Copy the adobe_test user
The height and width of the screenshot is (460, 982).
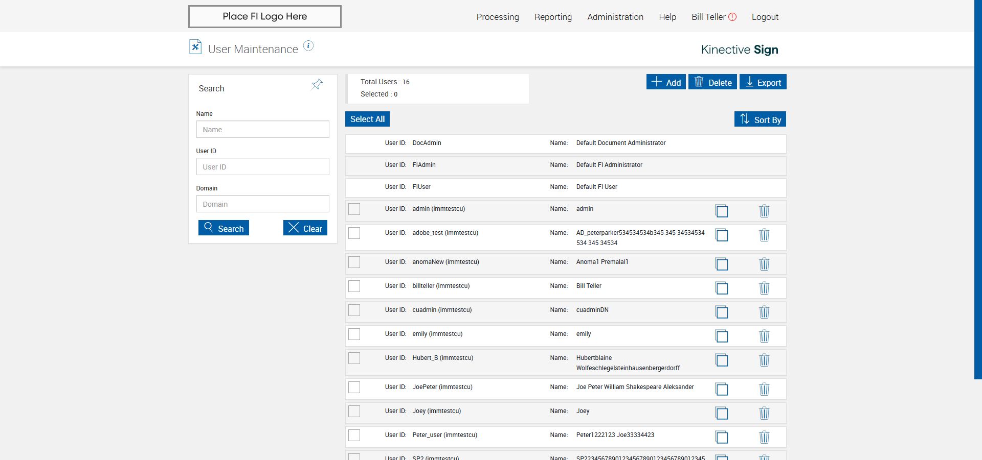[x=722, y=235]
